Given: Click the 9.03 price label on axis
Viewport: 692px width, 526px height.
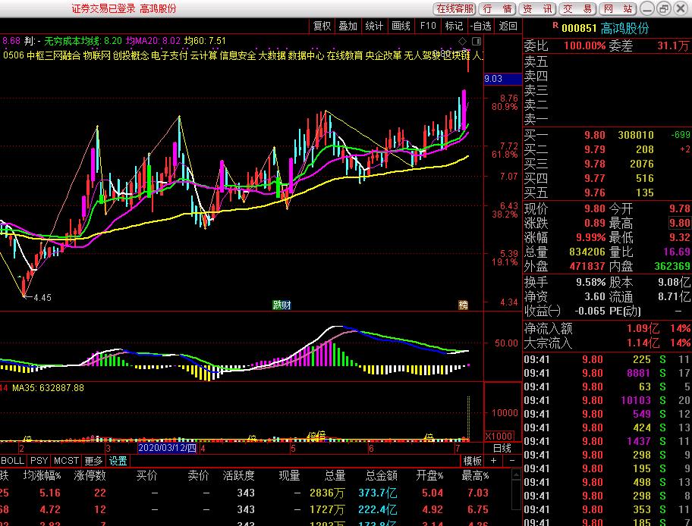Looking at the screenshot, I should point(502,79).
